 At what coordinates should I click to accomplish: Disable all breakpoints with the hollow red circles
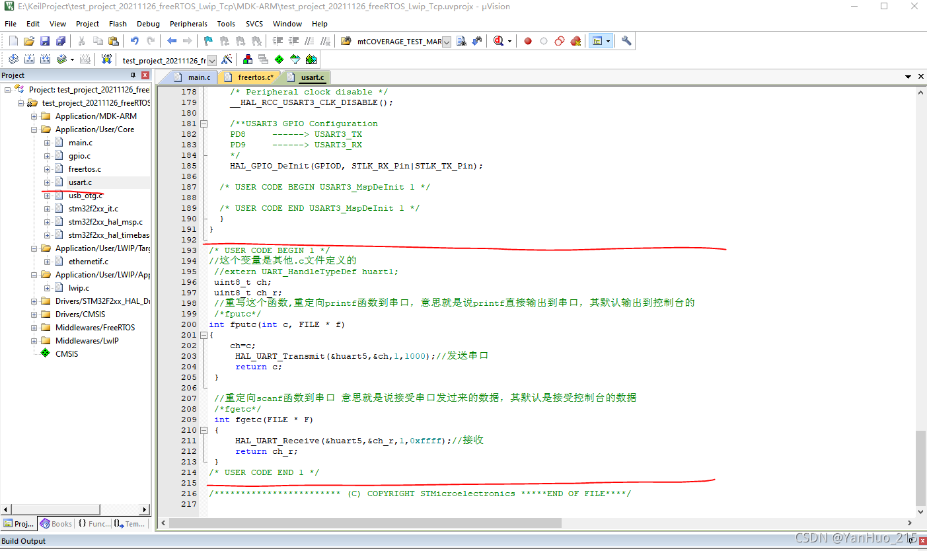[x=560, y=41]
